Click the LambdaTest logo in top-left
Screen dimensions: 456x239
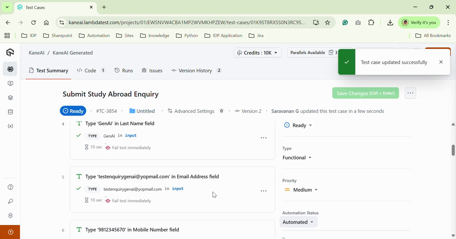(x=10, y=52)
